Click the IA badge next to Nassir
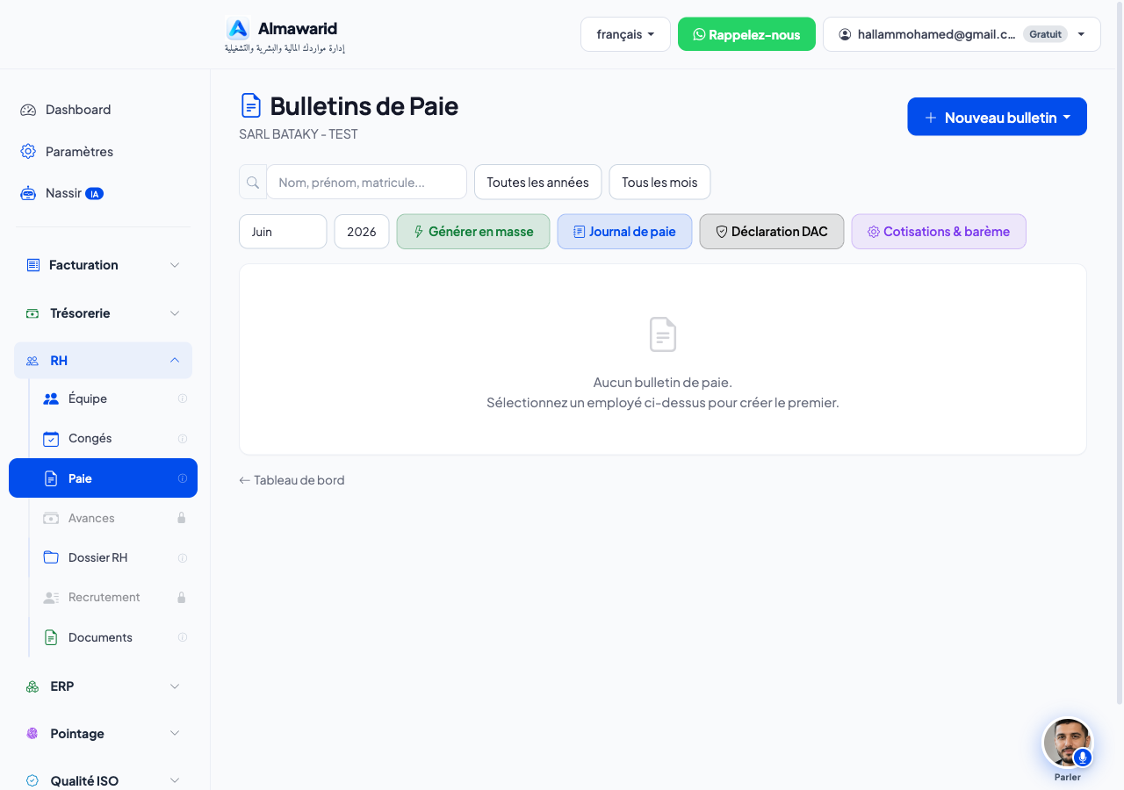1124x790 pixels. [94, 193]
